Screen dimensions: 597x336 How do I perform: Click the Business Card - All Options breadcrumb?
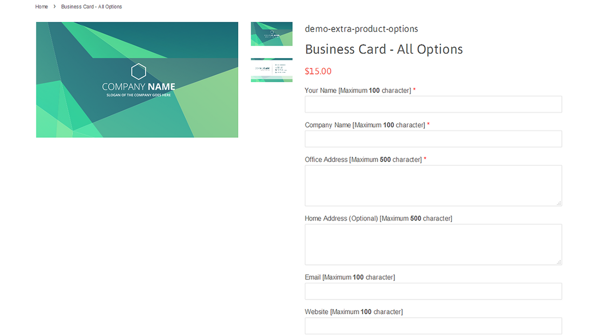(91, 7)
